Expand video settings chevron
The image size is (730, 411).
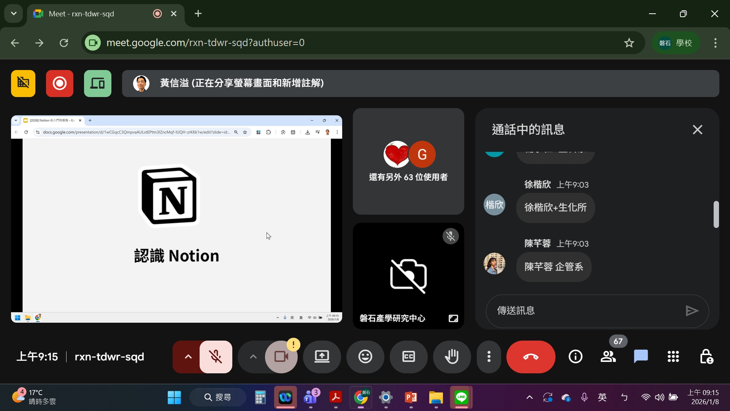[253, 357]
